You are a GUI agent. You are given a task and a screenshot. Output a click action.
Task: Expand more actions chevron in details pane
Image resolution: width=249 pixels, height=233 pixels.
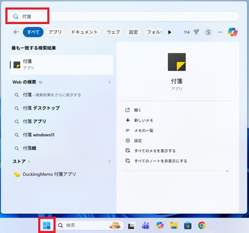227,171
